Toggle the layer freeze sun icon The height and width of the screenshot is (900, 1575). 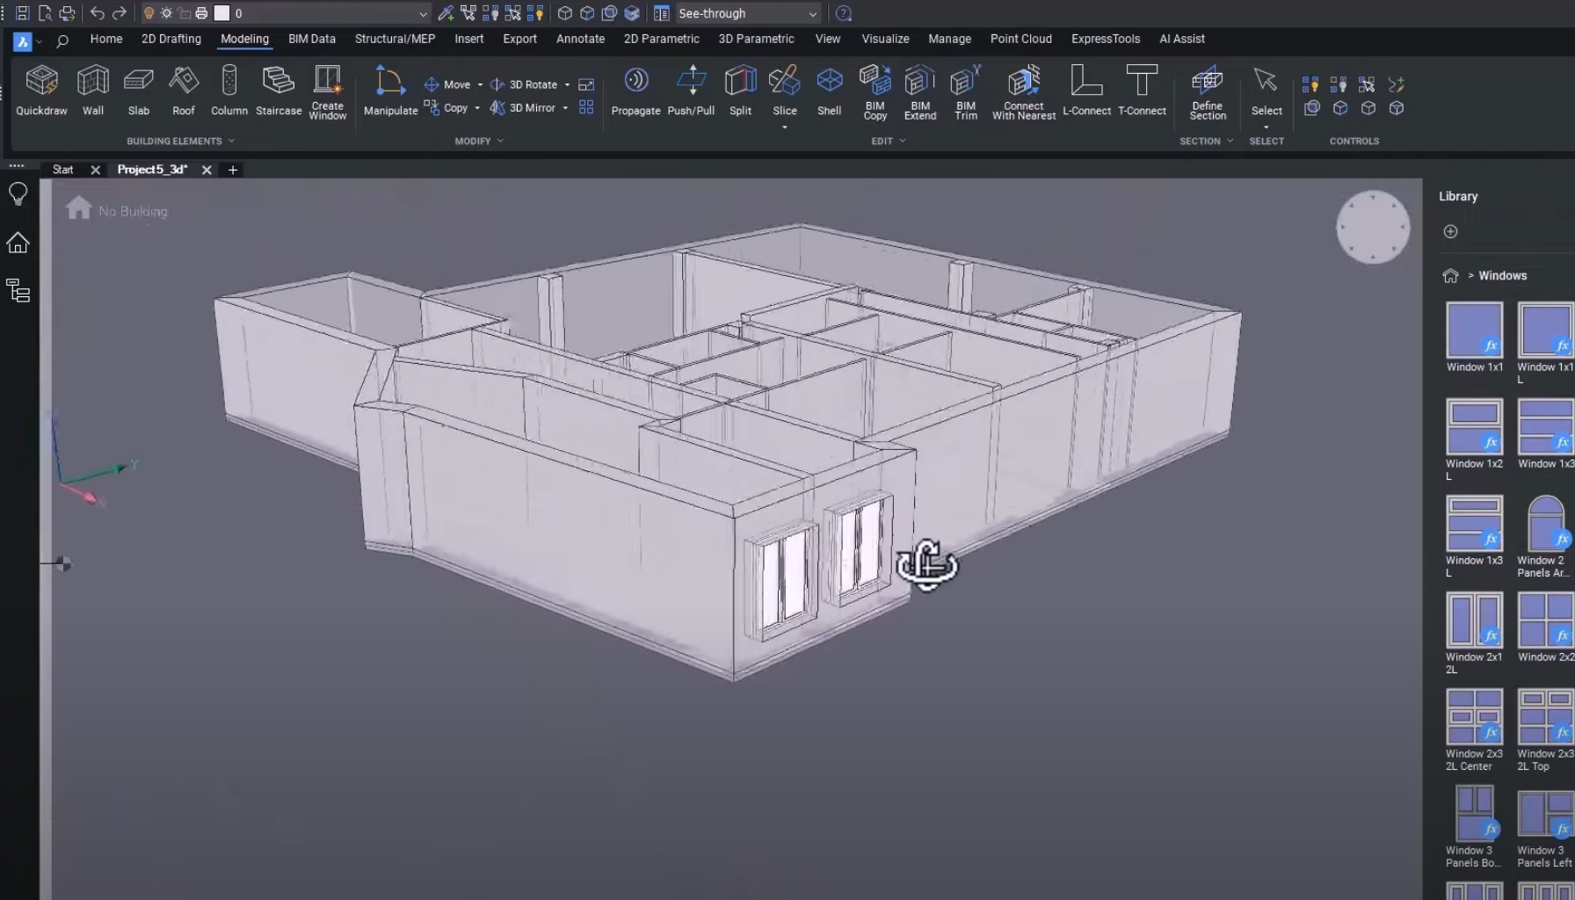click(166, 12)
